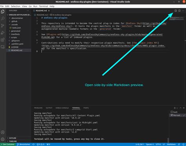Viewport: 186px width, 146px height.
Task: Open tasks.json in the explorer
Action: click(16, 28)
